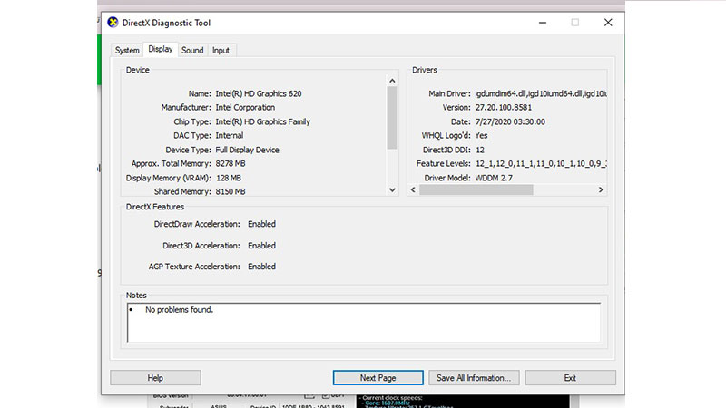
Task: Switch to the System tab
Action: [x=127, y=51]
